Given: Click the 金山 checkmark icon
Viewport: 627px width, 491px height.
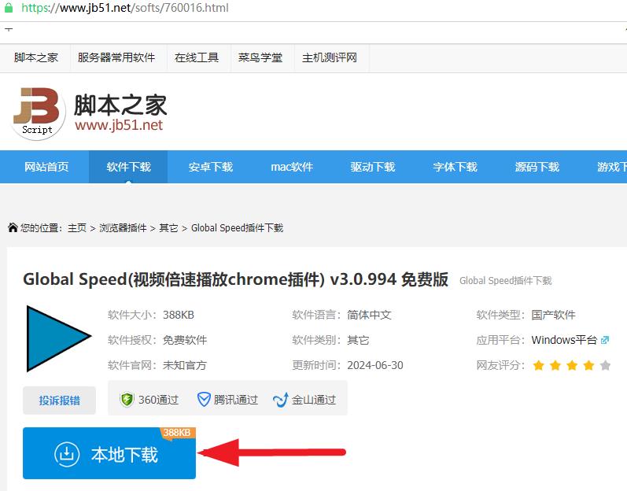Looking at the screenshot, I should (x=280, y=400).
